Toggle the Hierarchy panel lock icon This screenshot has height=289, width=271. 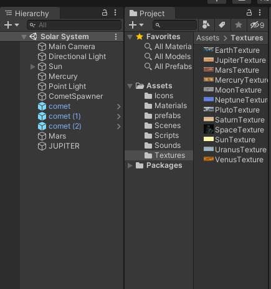click(x=105, y=12)
